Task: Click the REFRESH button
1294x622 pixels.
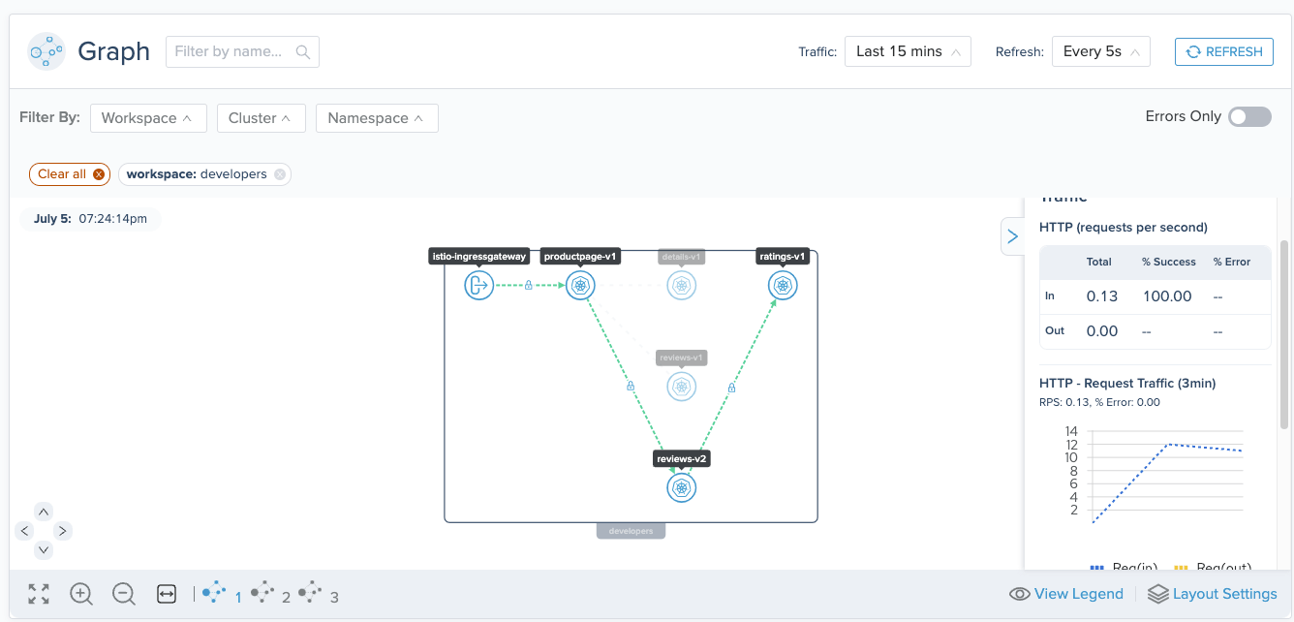Action: (x=1223, y=51)
